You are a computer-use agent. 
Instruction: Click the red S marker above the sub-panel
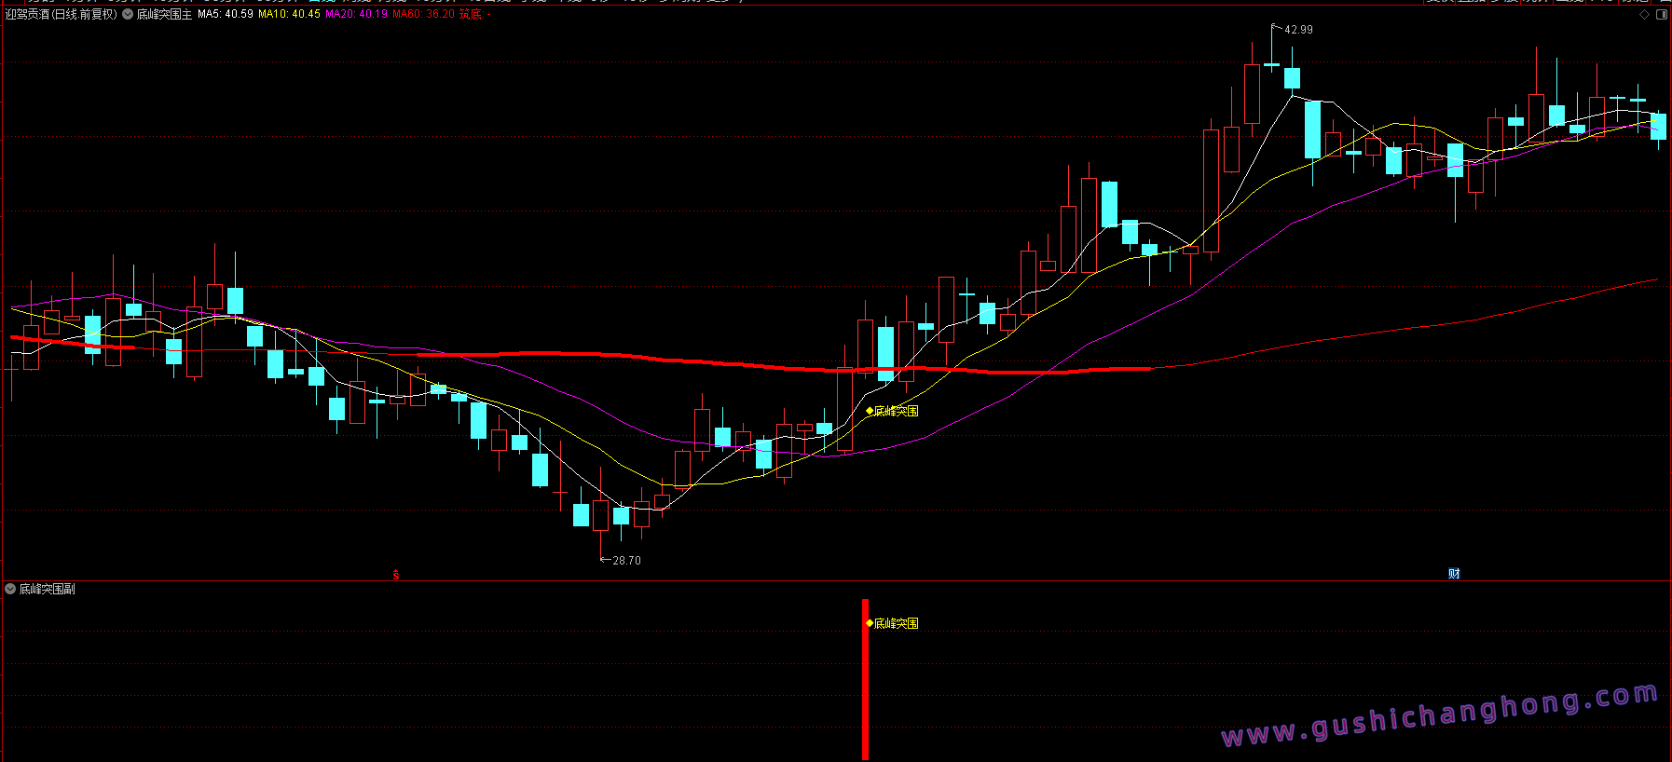click(x=396, y=575)
